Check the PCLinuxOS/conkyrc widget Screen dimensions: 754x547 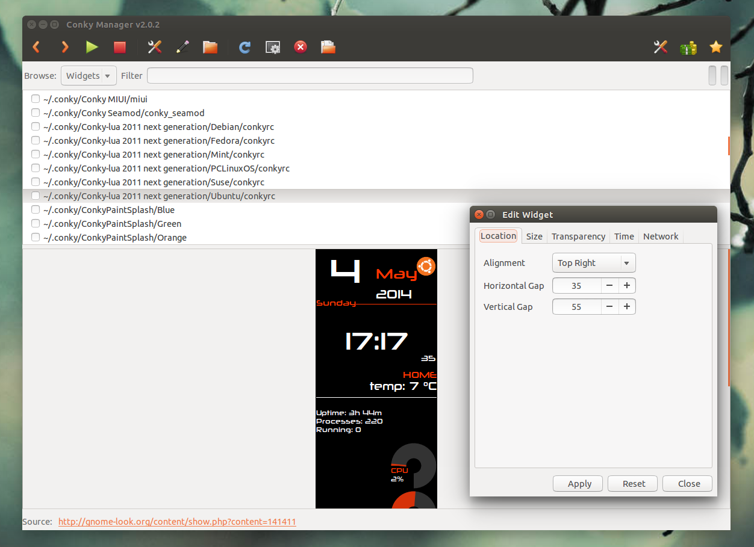tap(36, 168)
